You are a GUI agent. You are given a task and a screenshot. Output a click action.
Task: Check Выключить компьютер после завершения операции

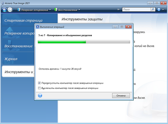[x=39, y=88]
